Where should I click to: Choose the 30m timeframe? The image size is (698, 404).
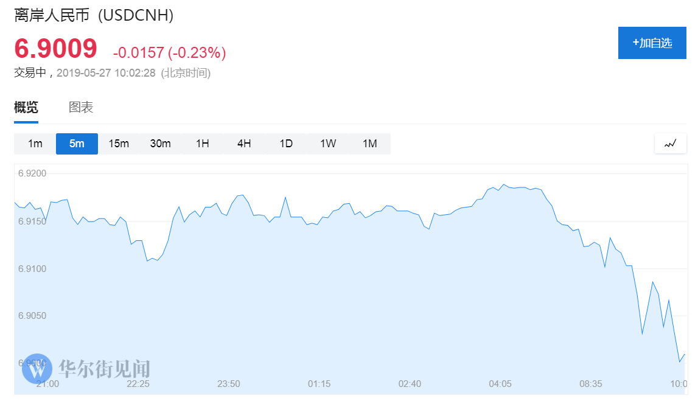[160, 144]
